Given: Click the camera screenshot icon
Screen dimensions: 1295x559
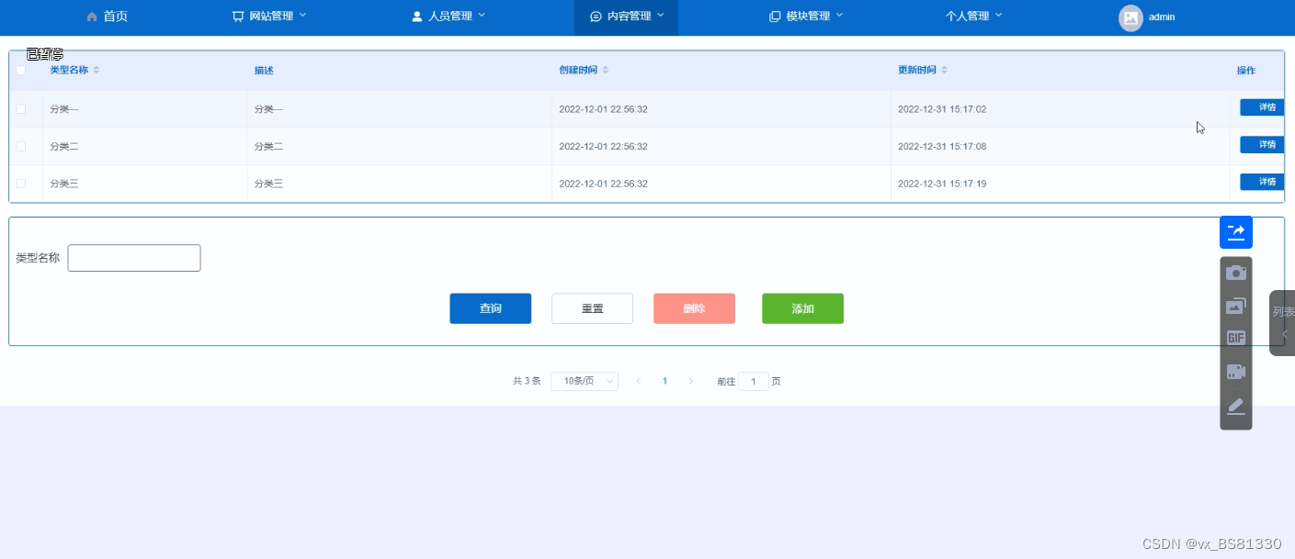Looking at the screenshot, I should (x=1236, y=273).
